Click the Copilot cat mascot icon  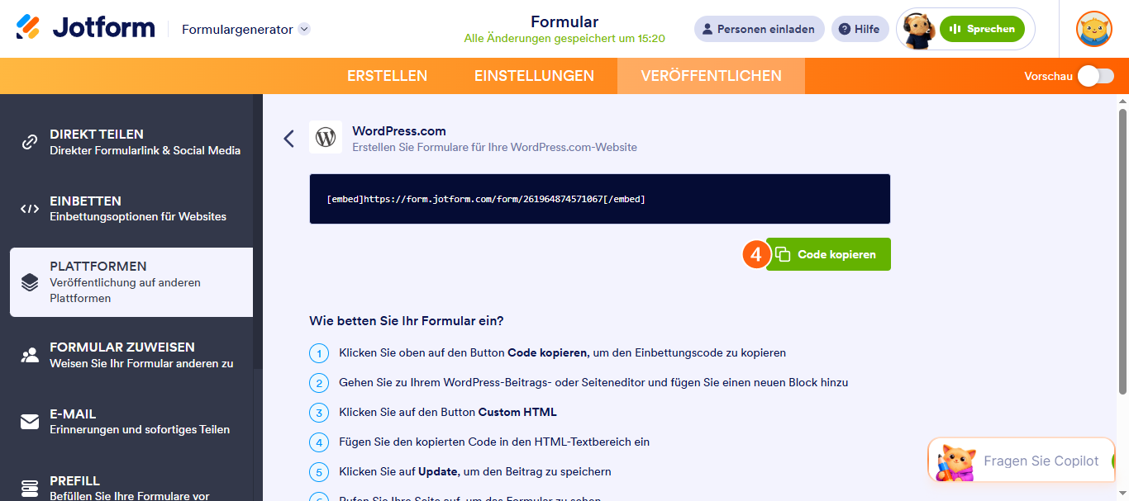click(955, 461)
